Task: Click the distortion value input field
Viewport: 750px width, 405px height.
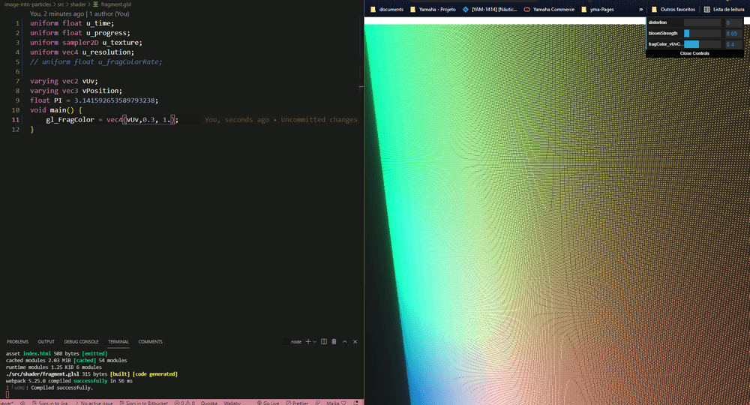Action: [732, 22]
